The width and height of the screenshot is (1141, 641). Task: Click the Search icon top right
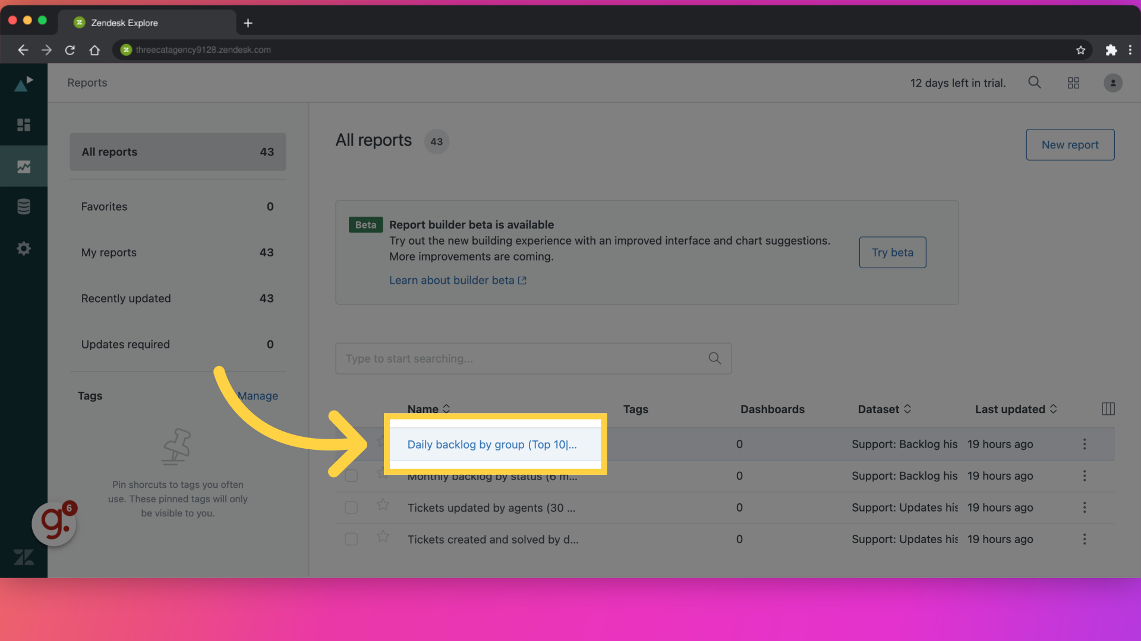(1035, 82)
